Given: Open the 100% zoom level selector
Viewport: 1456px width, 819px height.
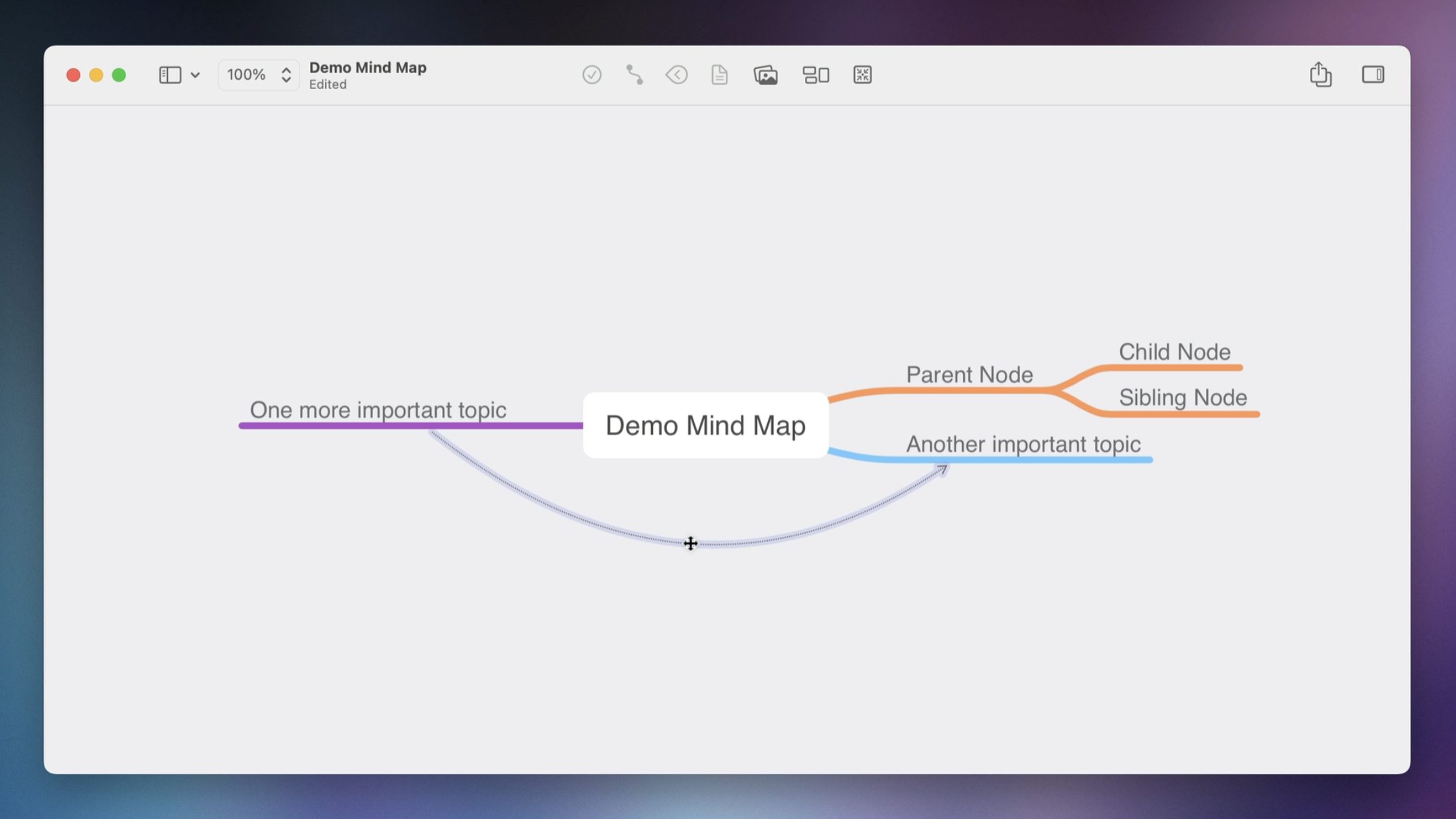Looking at the screenshot, I should (x=247, y=74).
